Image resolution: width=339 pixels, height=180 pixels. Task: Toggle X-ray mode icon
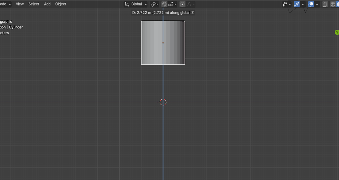tap(325, 4)
